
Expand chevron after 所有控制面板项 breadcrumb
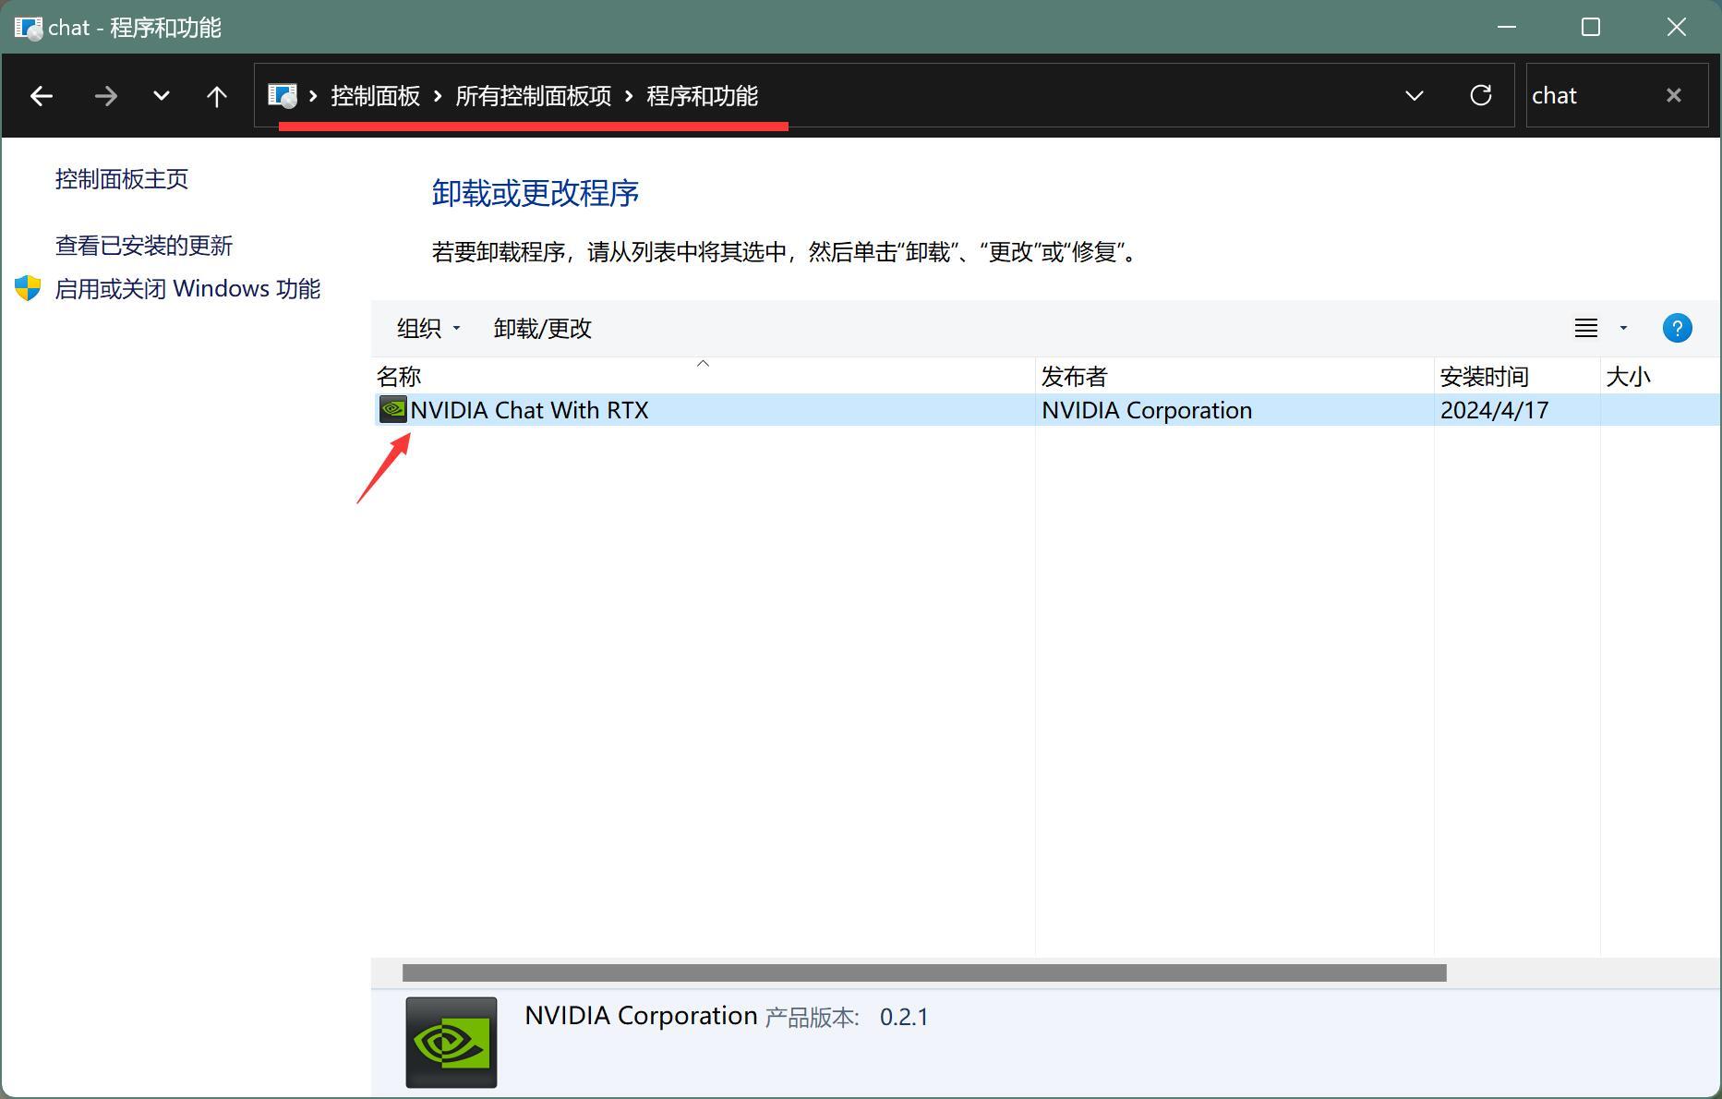(x=629, y=96)
